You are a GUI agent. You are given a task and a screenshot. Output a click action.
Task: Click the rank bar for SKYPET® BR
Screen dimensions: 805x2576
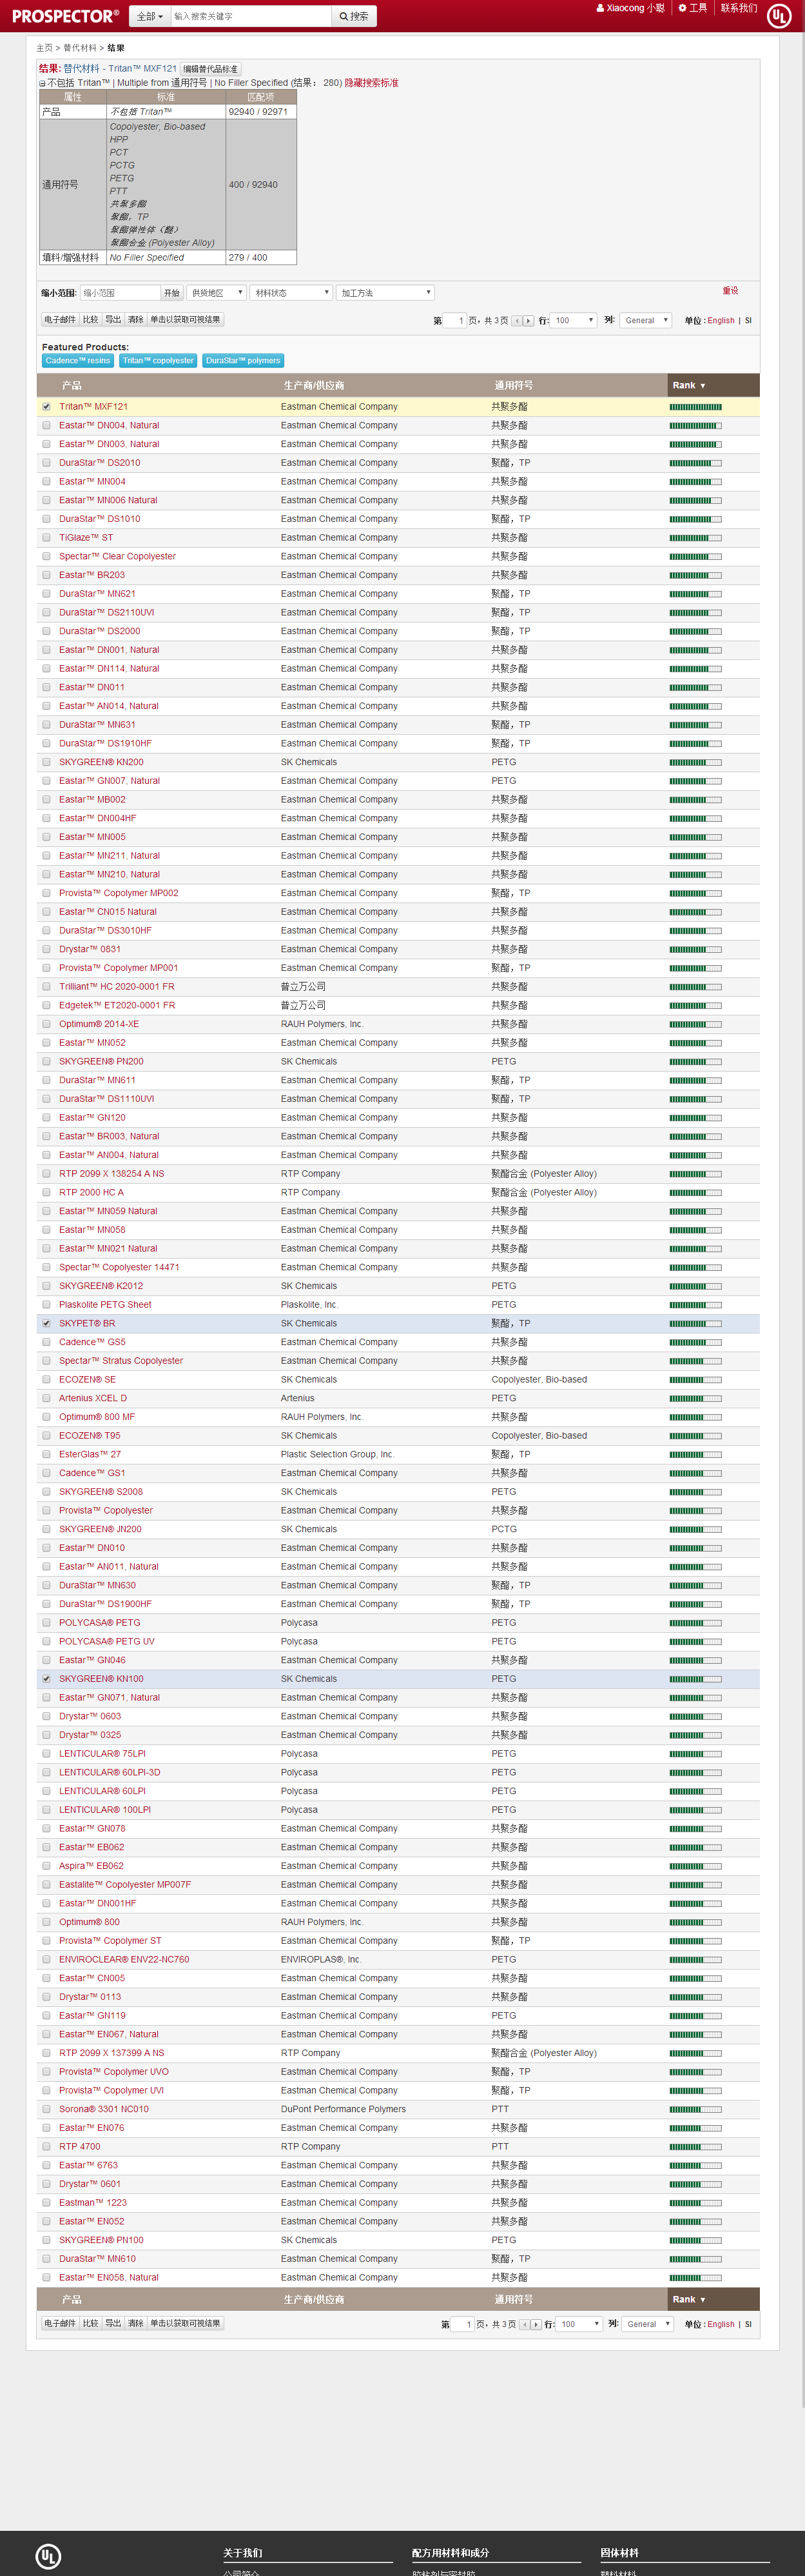click(695, 1324)
